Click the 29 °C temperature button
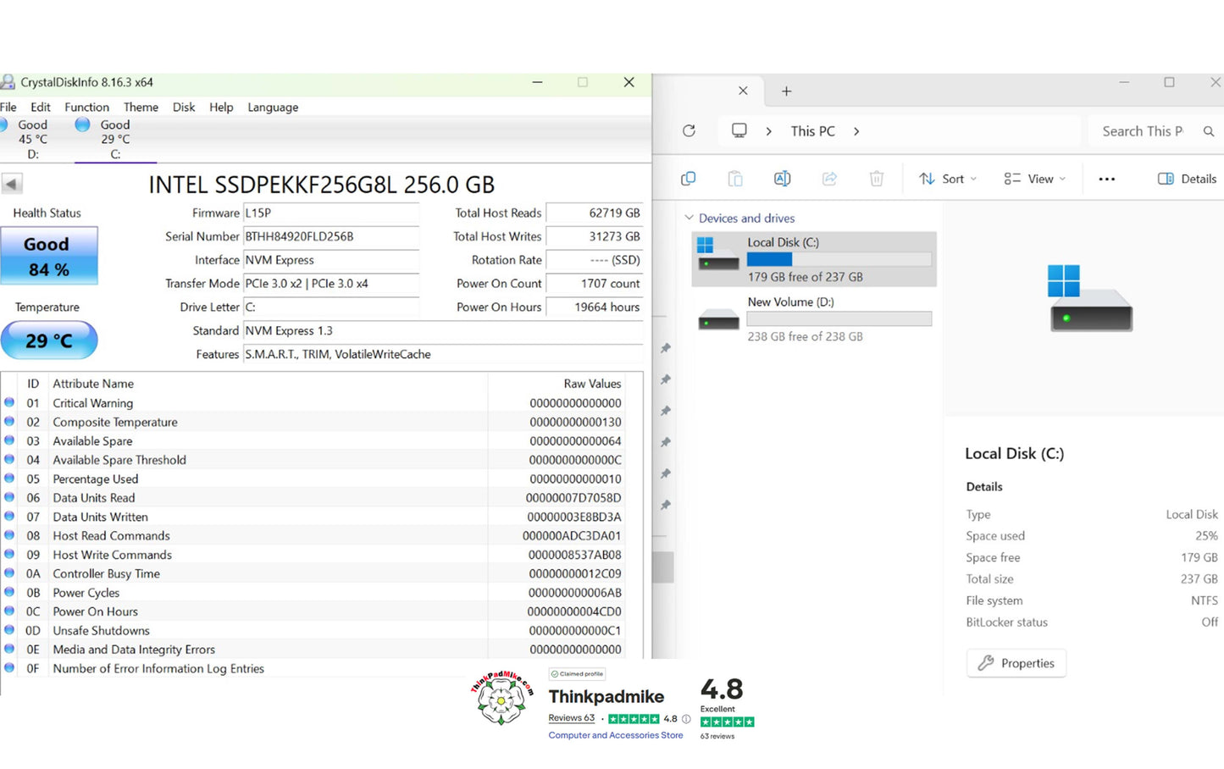 click(48, 340)
